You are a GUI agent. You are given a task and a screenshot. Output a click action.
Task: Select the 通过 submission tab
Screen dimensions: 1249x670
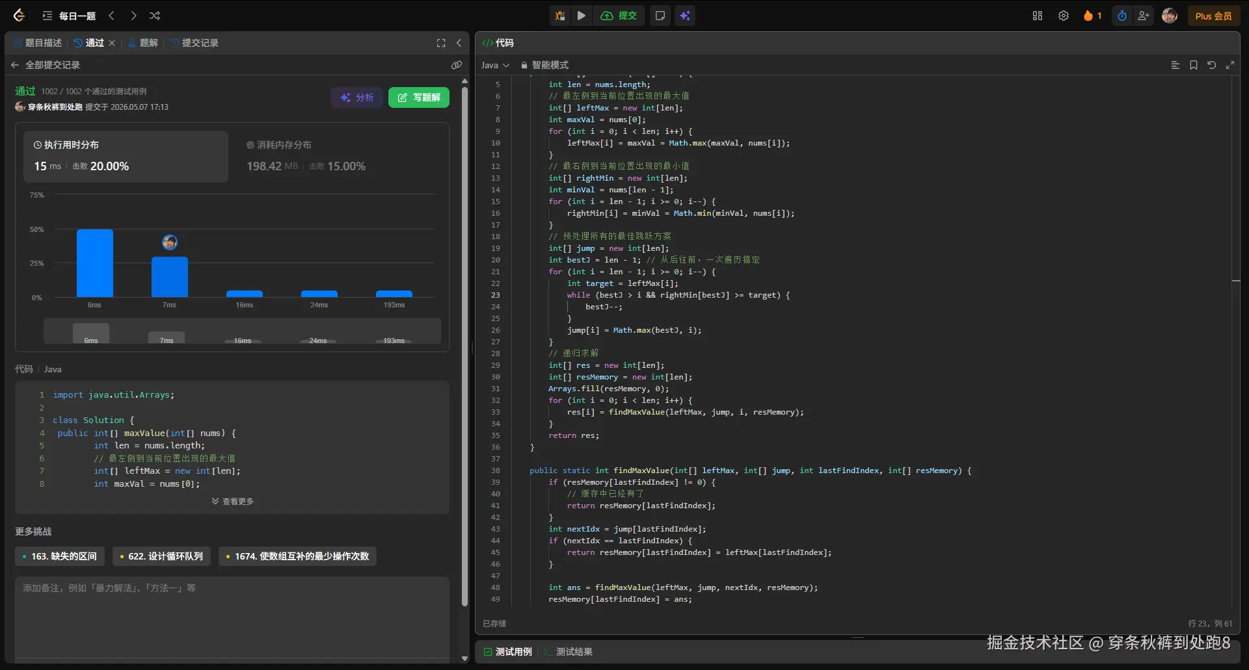(x=89, y=43)
